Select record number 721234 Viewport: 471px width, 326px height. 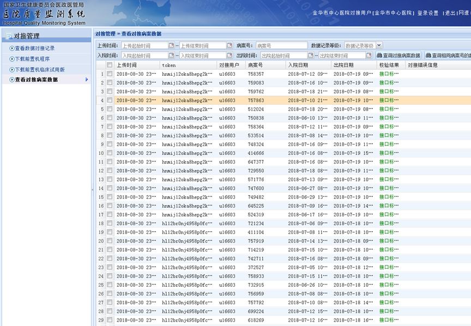[256, 224]
